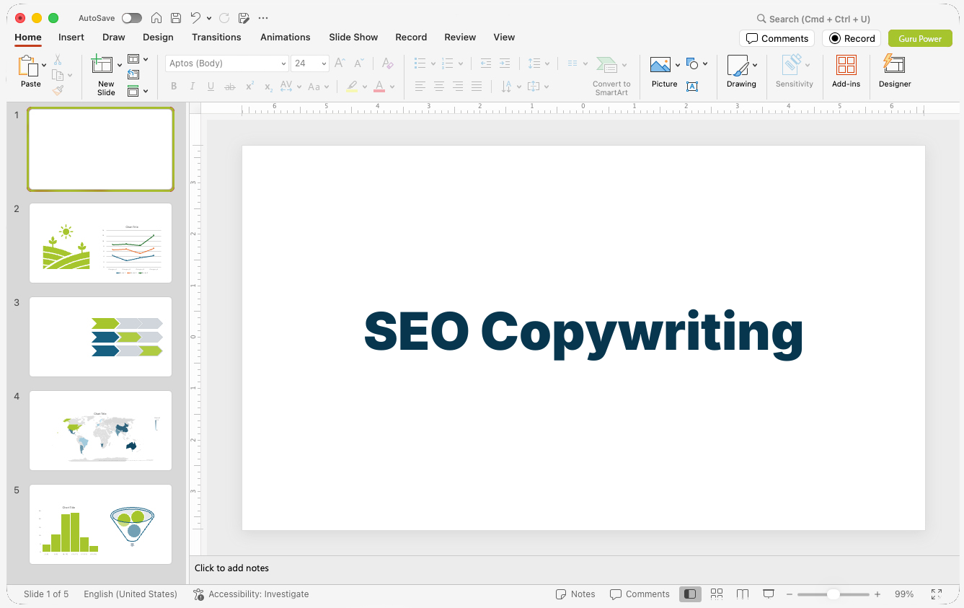
Task: Click the Decrease Font Size icon
Action: pos(359,63)
